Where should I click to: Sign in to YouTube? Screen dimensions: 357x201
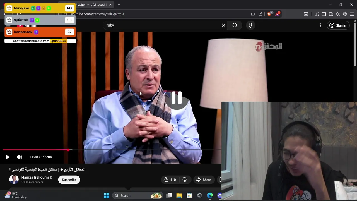[338, 25]
